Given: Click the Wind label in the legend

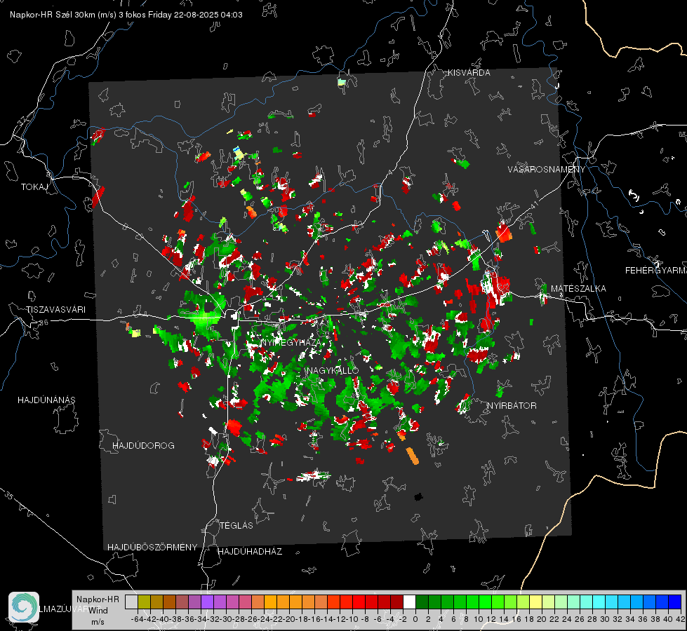Looking at the screenshot, I should pos(98,611).
